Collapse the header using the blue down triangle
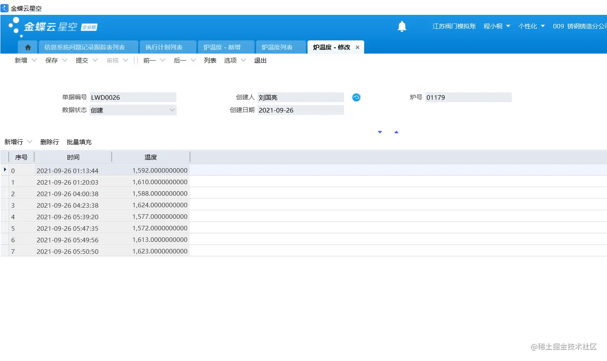The width and height of the screenshot is (607, 361). click(379, 132)
